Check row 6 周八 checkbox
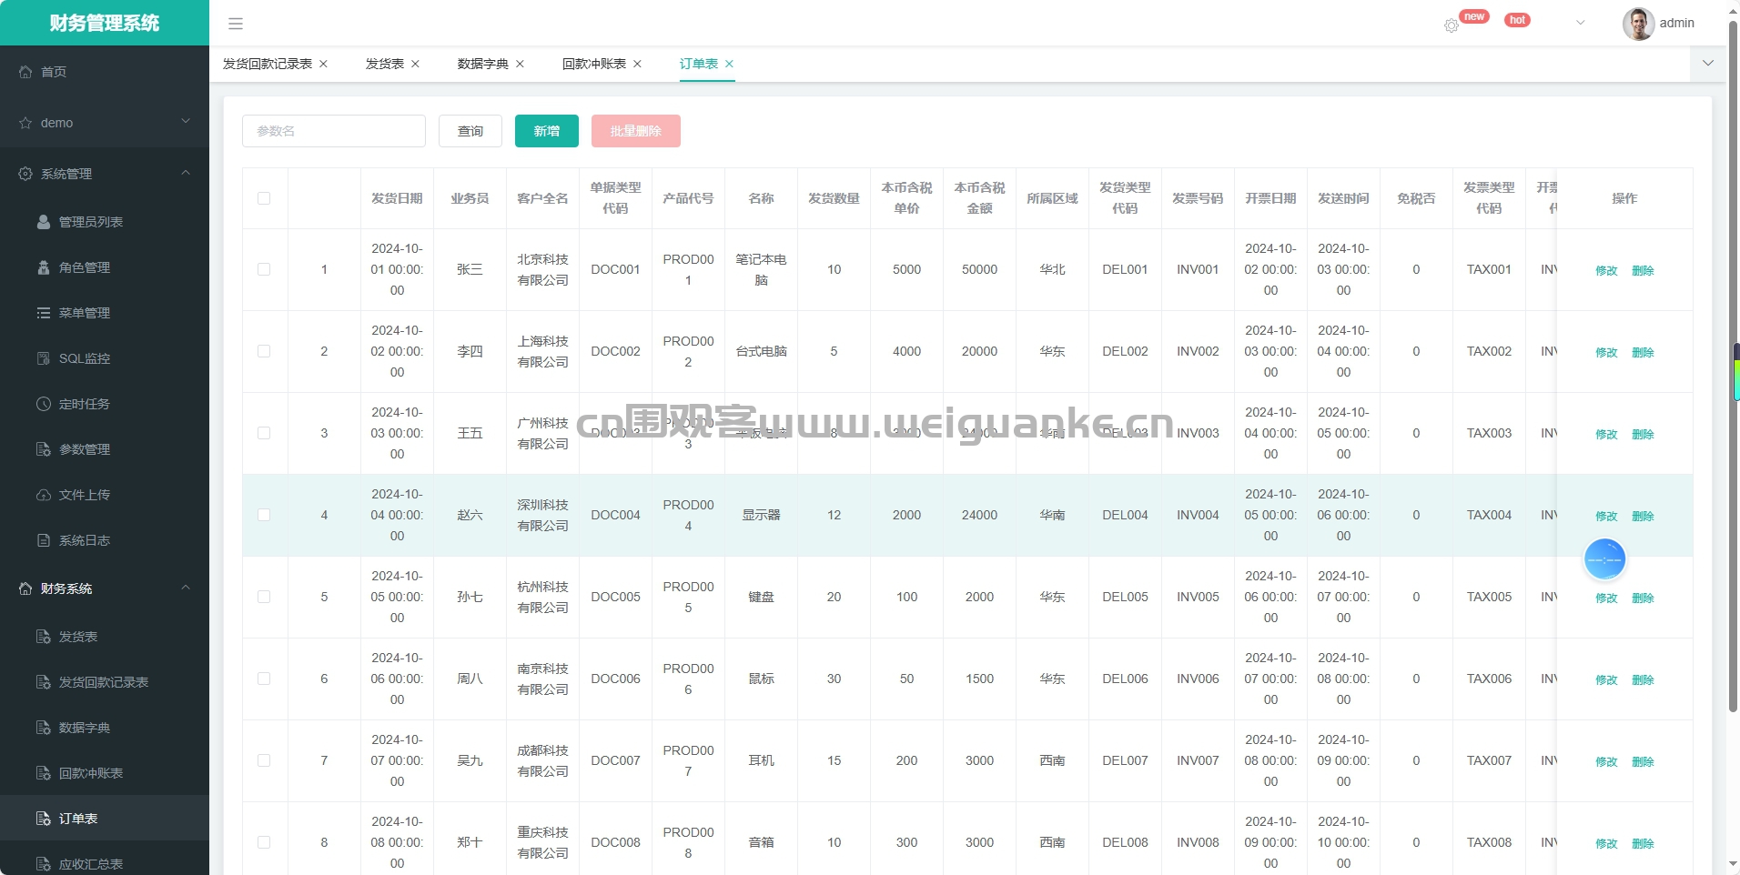This screenshot has height=875, width=1740. coord(264,679)
